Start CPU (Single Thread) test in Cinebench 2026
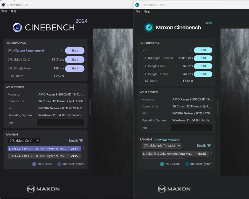Image resolution: width=249 pixels, height=199 pixels. (x=203, y=74)
